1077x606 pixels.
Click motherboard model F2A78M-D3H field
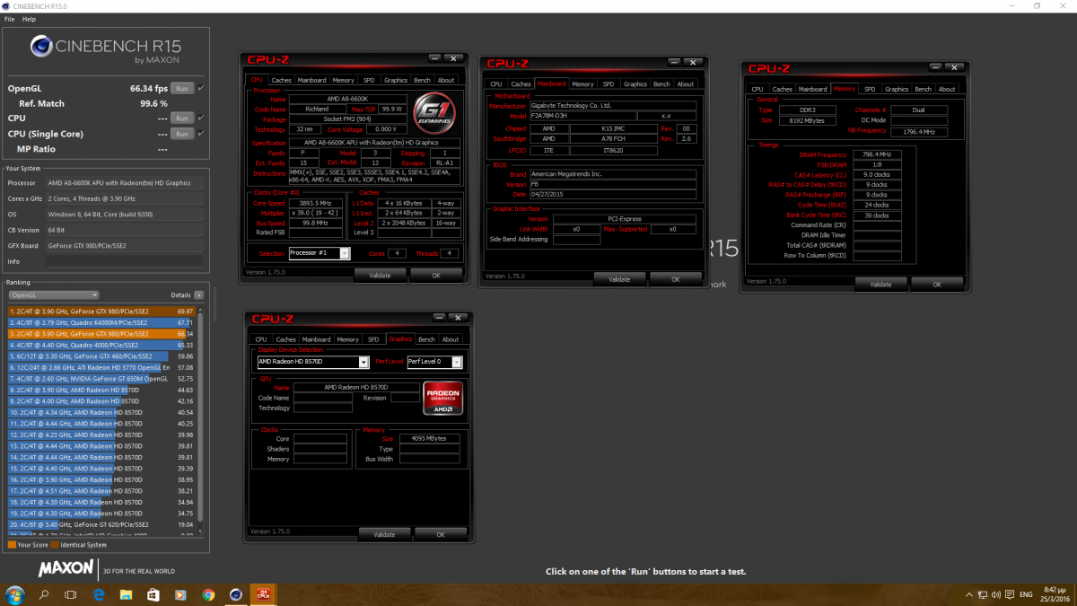[582, 116]
